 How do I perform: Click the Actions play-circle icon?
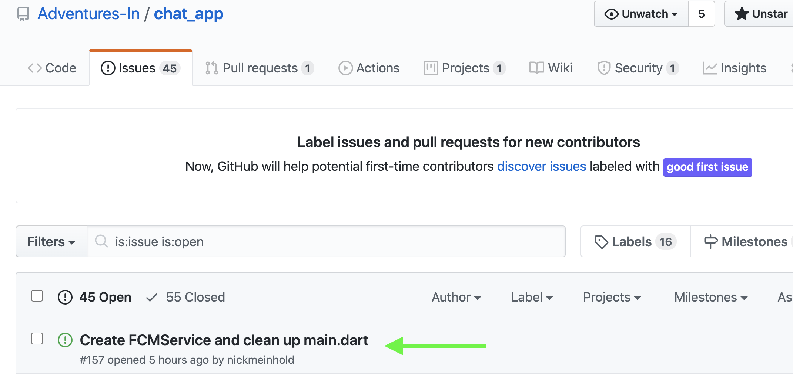point(345,68)
